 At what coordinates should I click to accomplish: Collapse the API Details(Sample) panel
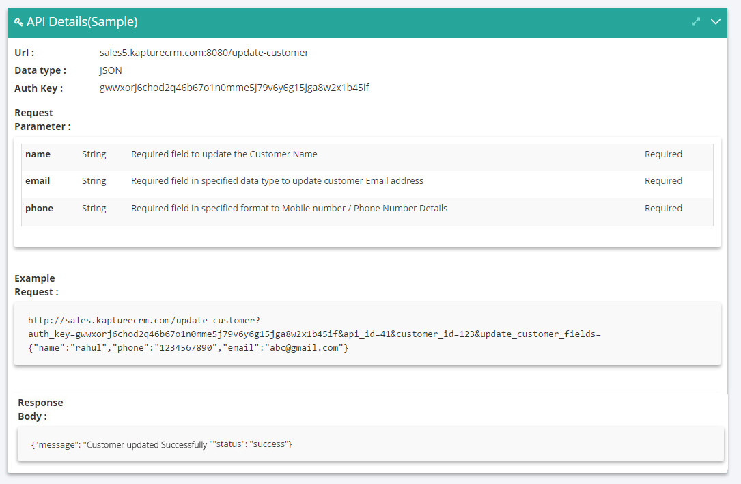pyautogui.click(x=716, y=22)
